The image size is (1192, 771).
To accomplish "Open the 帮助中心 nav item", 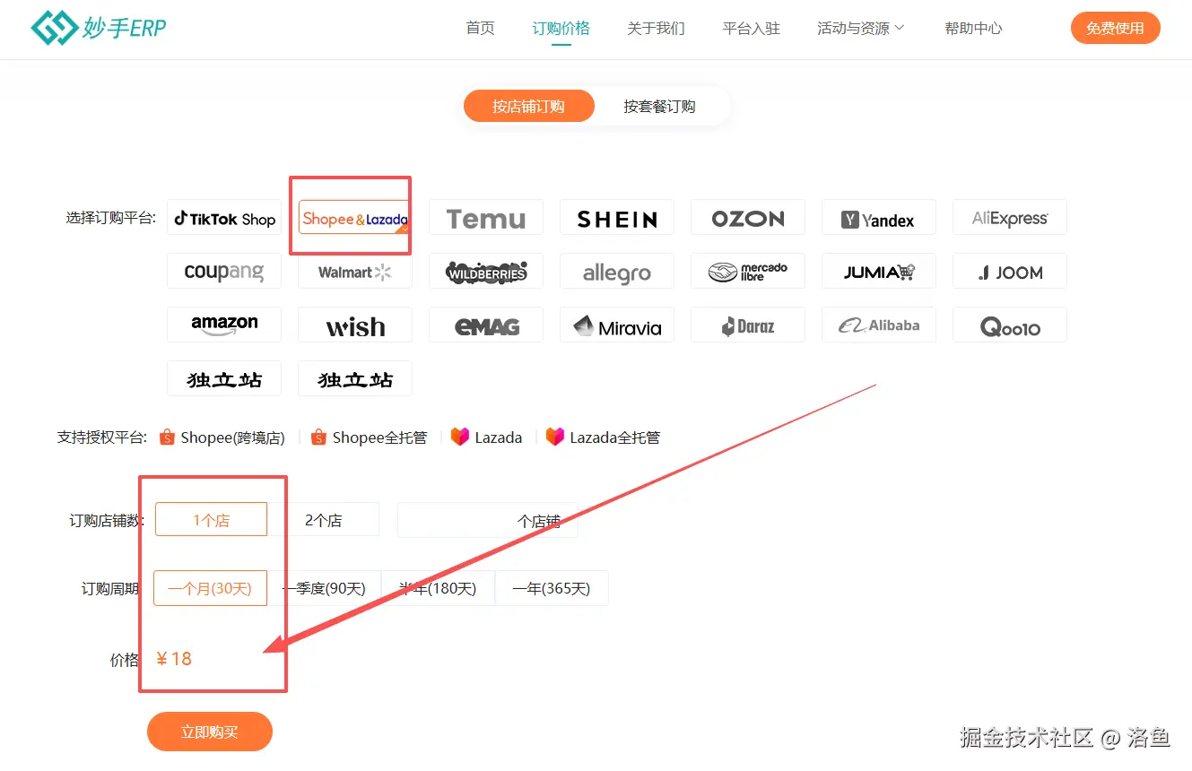I will pos(973,29).
